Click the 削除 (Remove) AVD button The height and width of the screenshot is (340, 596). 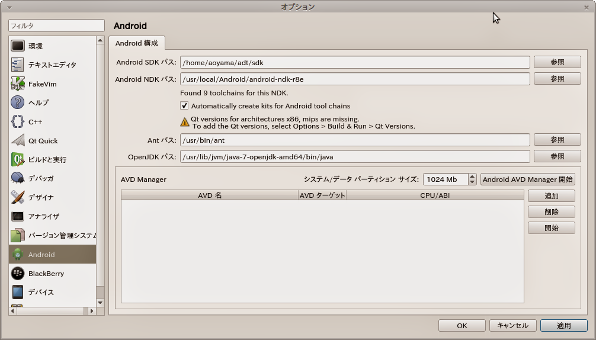[551, 212]
